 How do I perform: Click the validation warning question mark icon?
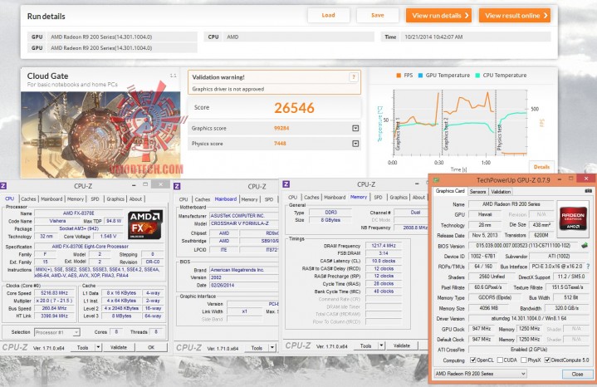click(354, 77)
